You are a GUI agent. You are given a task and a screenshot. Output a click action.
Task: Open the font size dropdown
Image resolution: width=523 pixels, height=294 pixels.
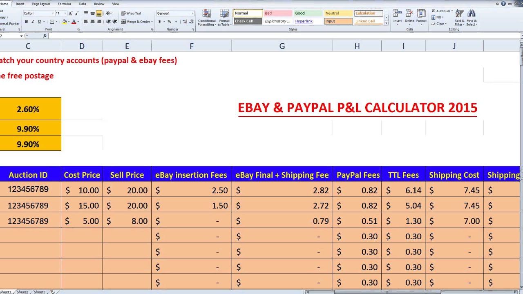(x=65, y=13)
